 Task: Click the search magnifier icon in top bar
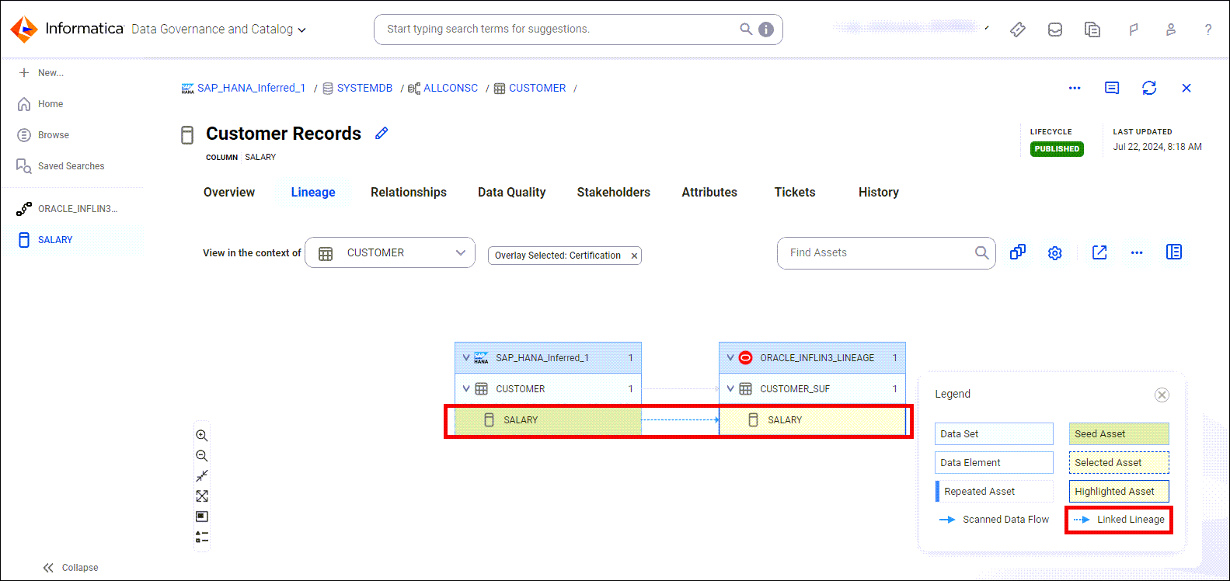[x=746, y=29]
